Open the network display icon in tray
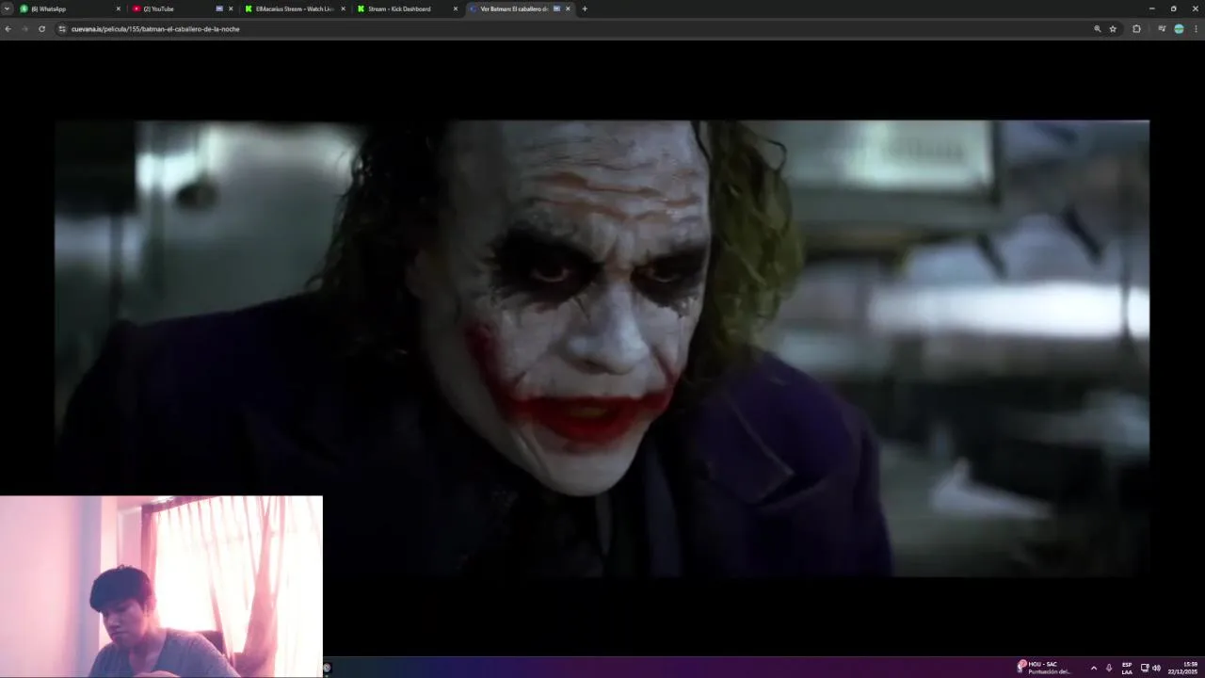Screen dimensions: 1205x678 pos(1145,668)
